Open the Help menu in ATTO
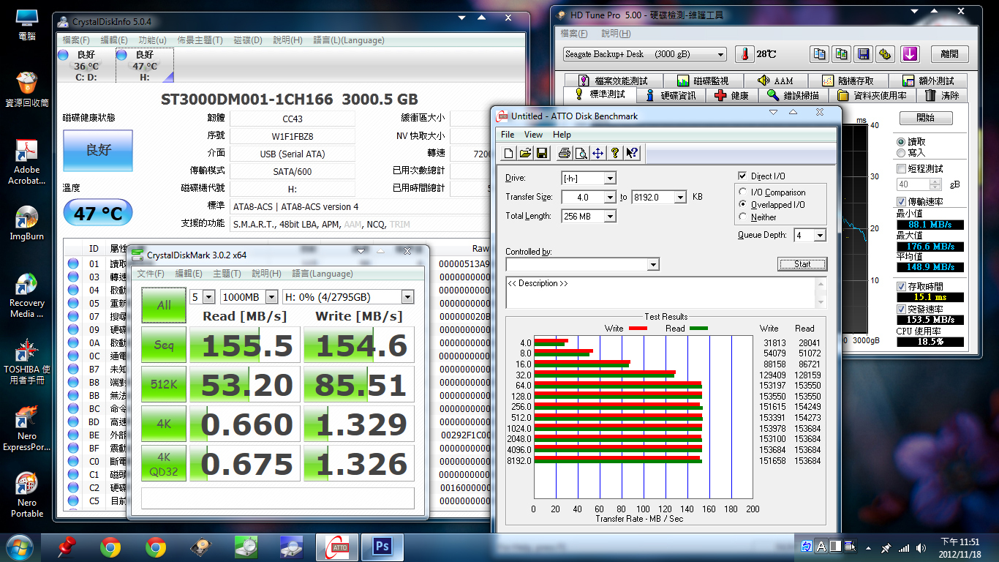Screen dimensions: 999x562 (x=562, y=135)
